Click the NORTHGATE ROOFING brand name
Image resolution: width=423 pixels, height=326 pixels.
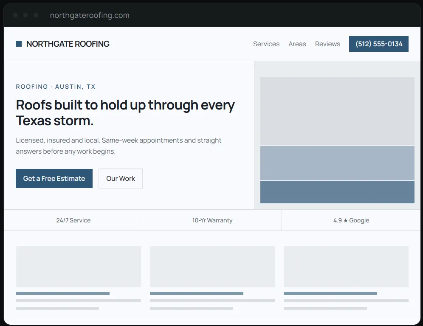coord(68,44)
